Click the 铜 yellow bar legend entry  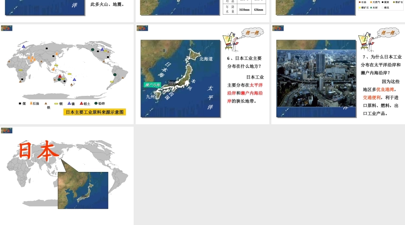click(59, 104)
